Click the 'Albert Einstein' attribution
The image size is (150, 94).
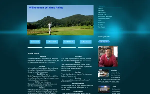[44, 80]
